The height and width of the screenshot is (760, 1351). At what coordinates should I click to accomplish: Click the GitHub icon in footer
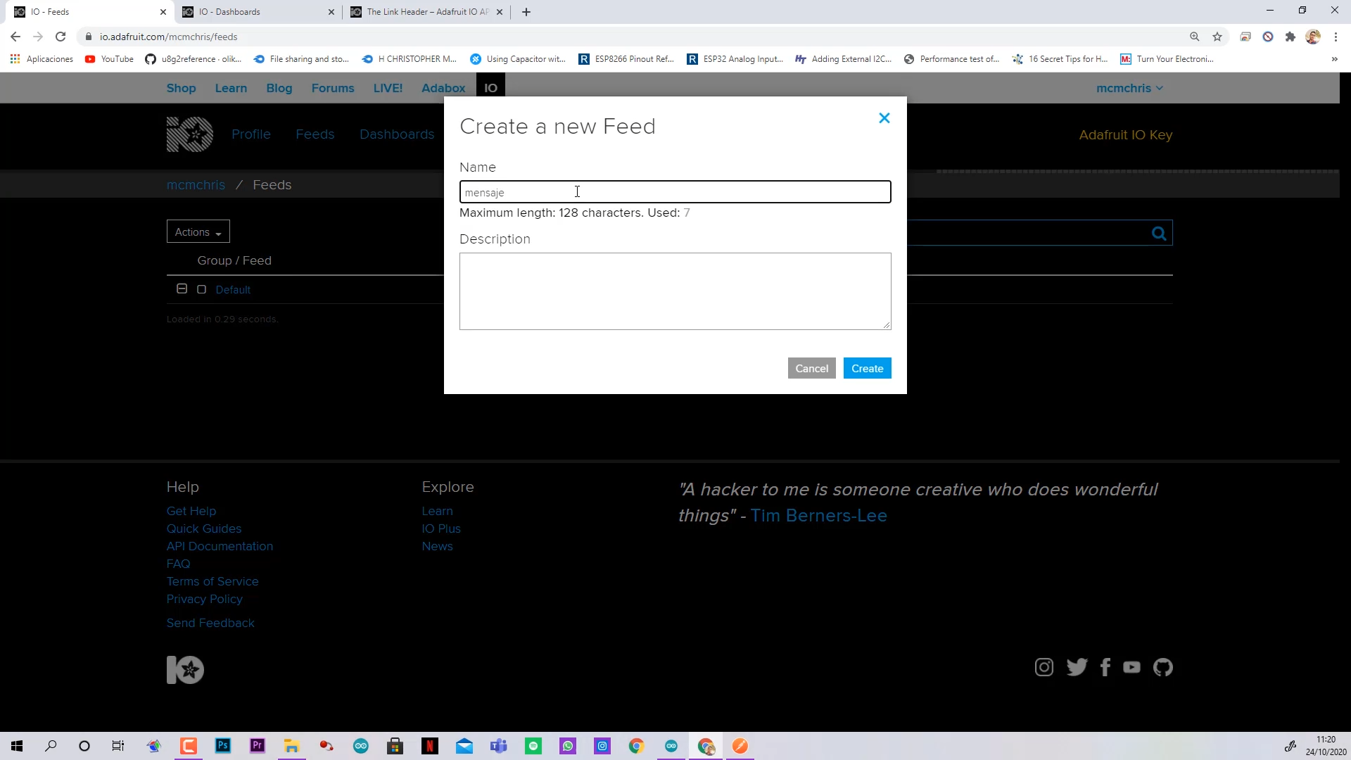[x=1164, y=666]
